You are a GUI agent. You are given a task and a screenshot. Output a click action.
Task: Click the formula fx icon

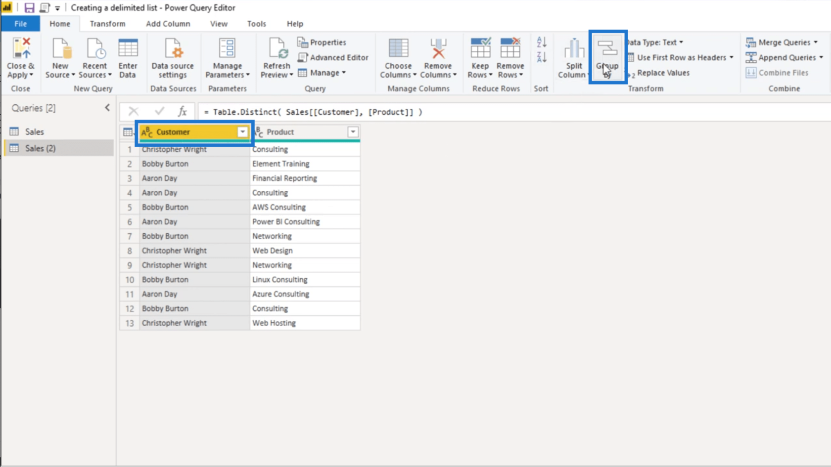click(183, 112)
